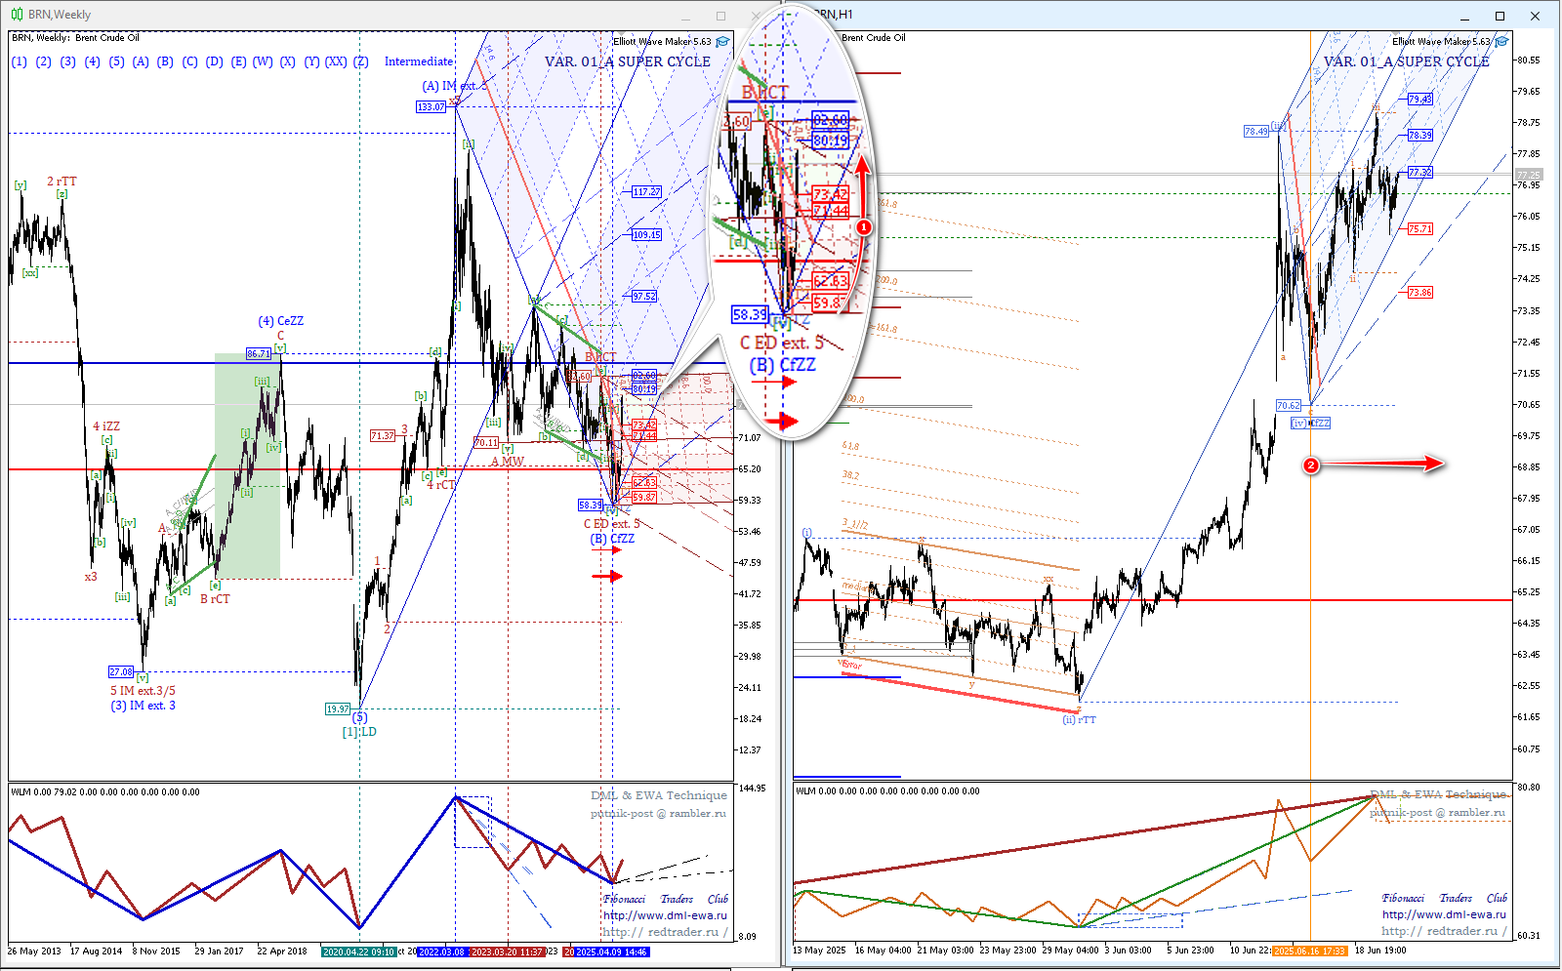Click Elliott Wave Maker hat icon in H1 chart

coord(1501,42)
